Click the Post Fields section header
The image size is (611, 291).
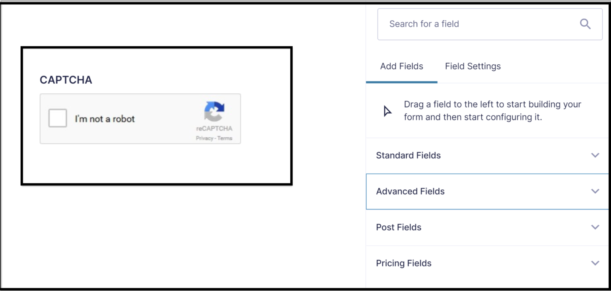click(398, 227)
